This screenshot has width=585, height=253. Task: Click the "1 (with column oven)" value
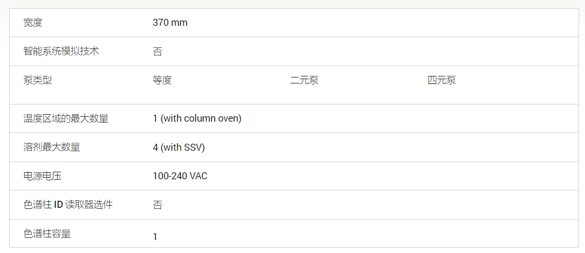[x=197, y=118]
